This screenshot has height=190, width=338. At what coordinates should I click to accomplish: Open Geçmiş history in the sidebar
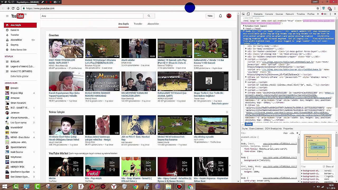[x=14, y=45]
